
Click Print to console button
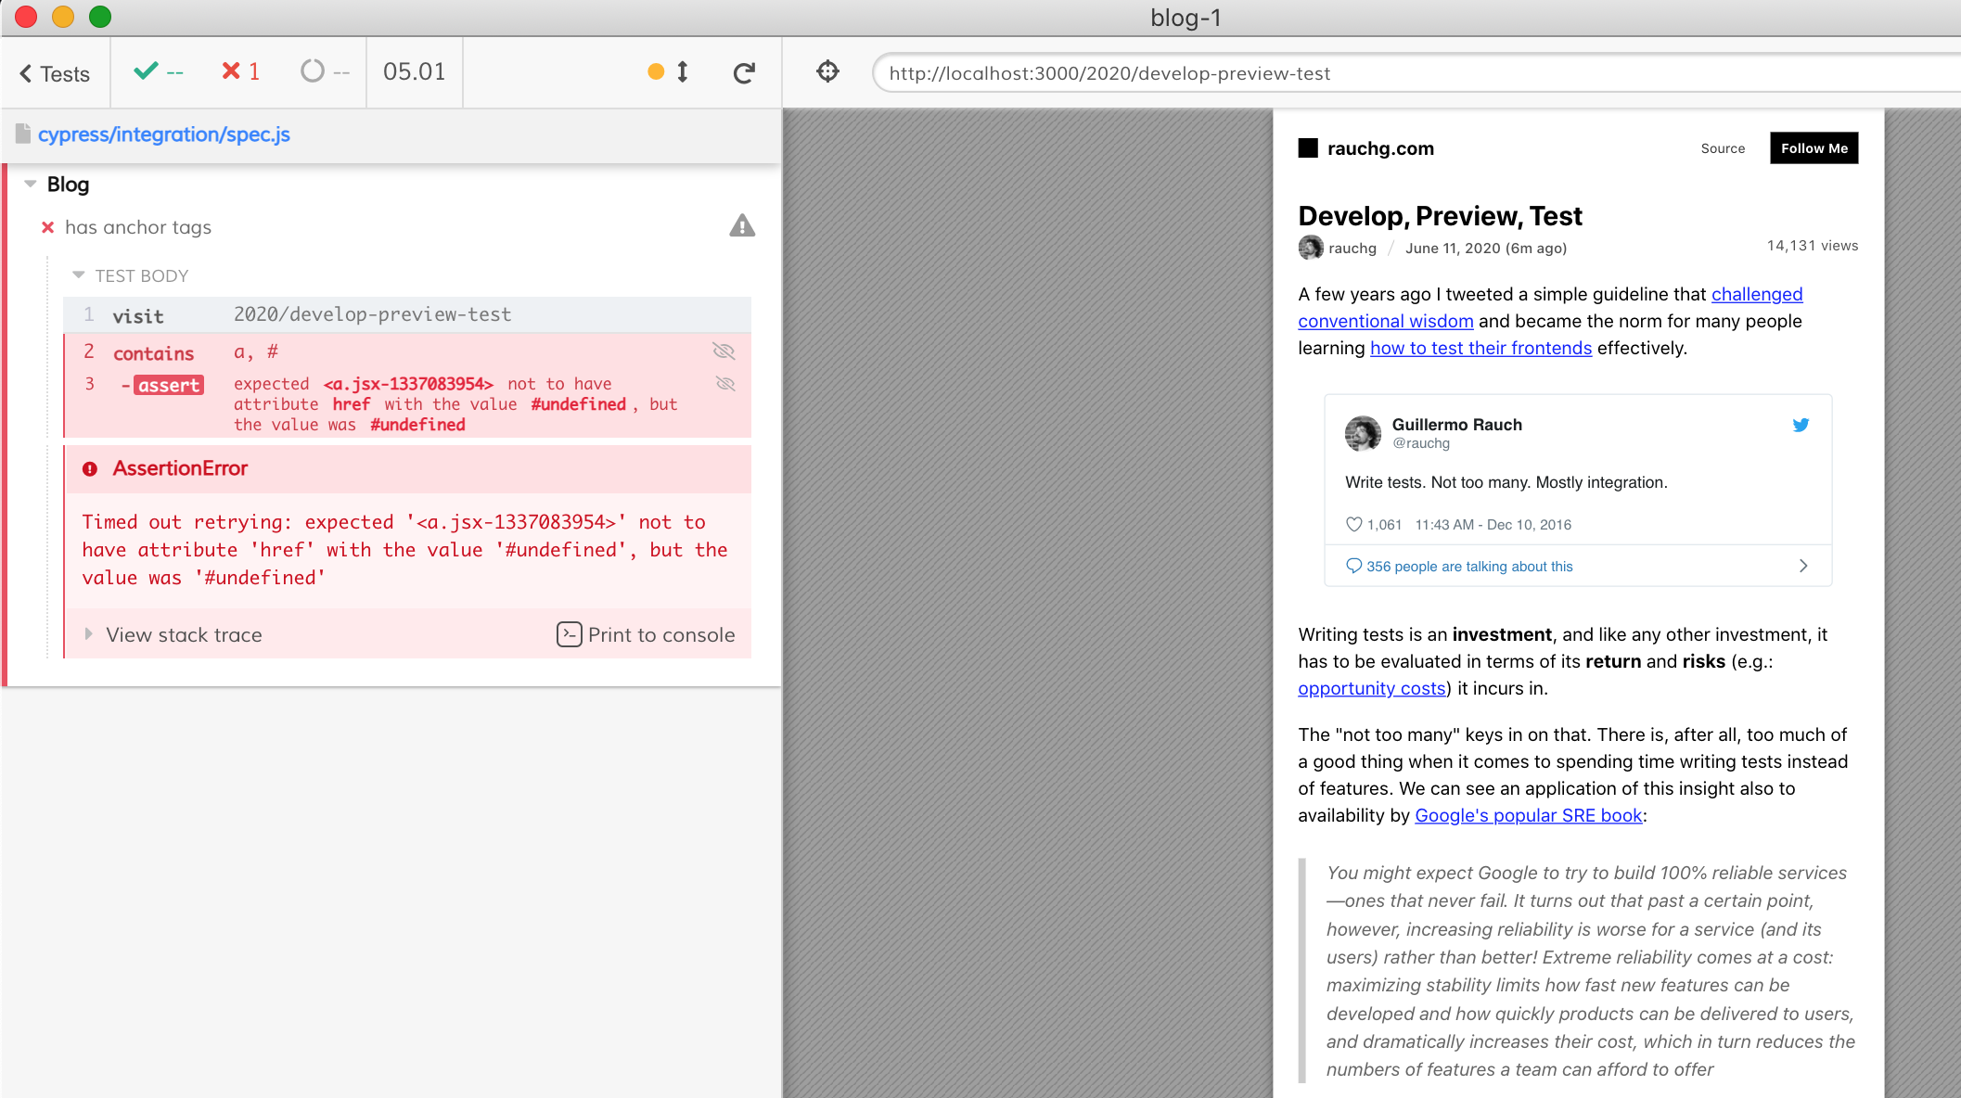646,634
